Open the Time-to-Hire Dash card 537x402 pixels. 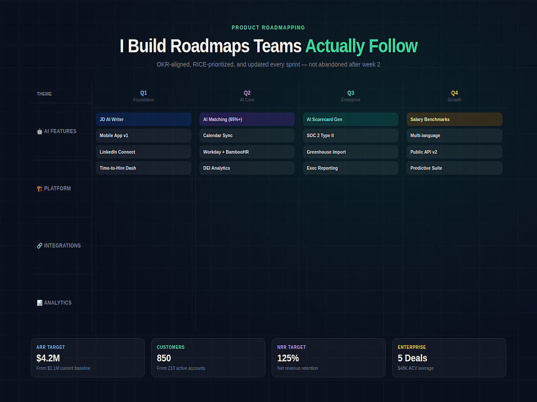click(143, 168)
